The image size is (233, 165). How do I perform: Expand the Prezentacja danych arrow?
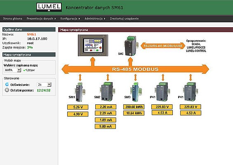coord(55,19)
